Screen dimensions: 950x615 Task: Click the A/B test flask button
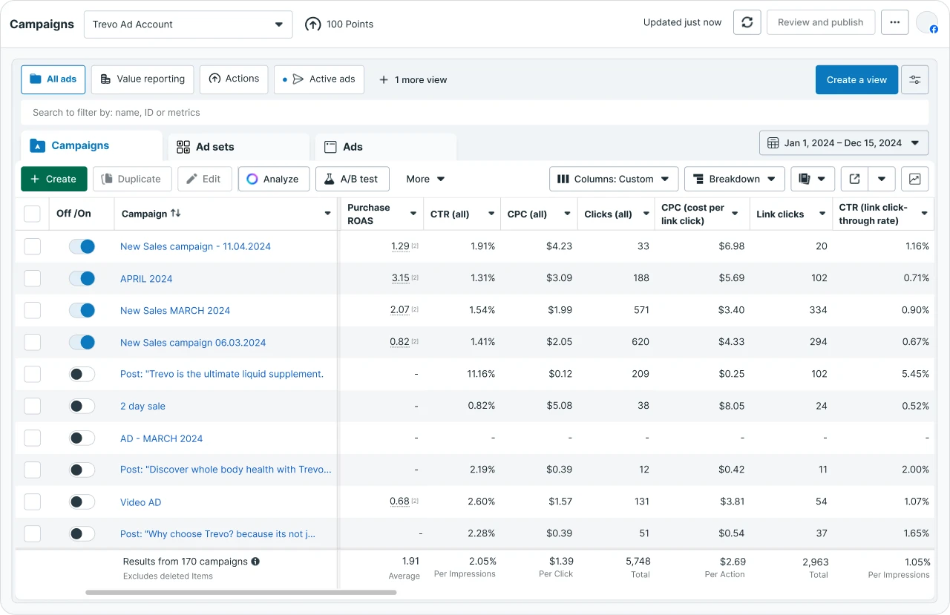tap(352, 179)
